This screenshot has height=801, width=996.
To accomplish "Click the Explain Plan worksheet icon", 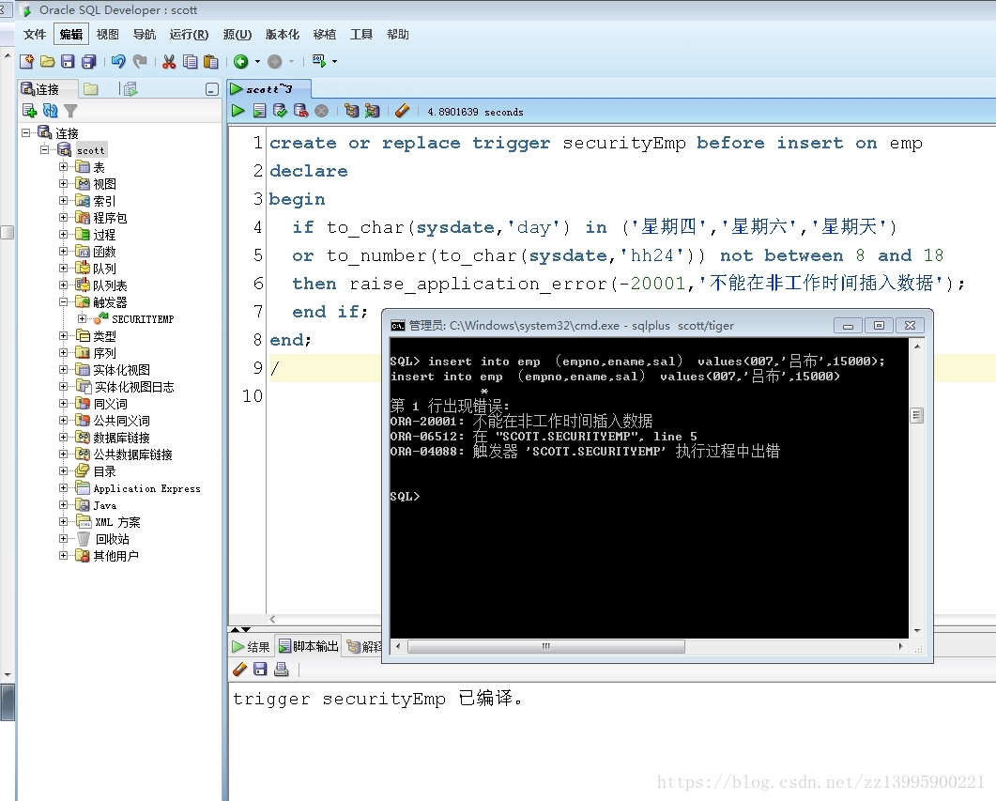I will [x=351, y=111].
